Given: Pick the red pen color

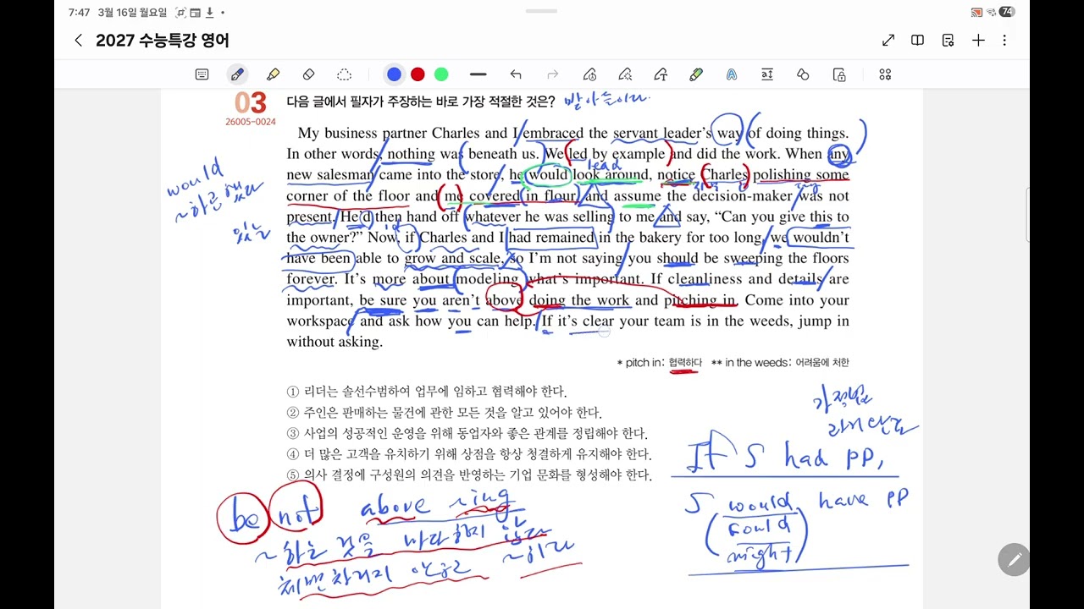Looking at the screenshot, I should coord(418,74).
